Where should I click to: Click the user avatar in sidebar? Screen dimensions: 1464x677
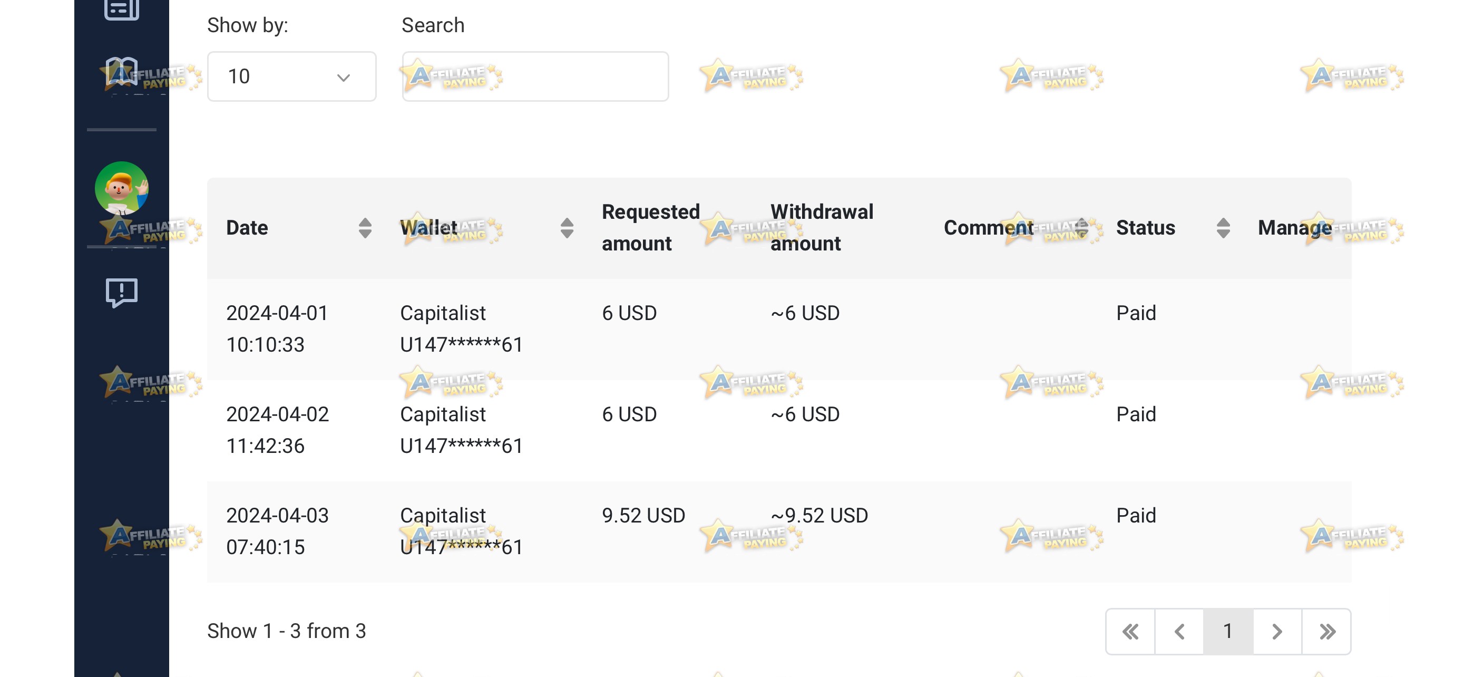point(122,188)
